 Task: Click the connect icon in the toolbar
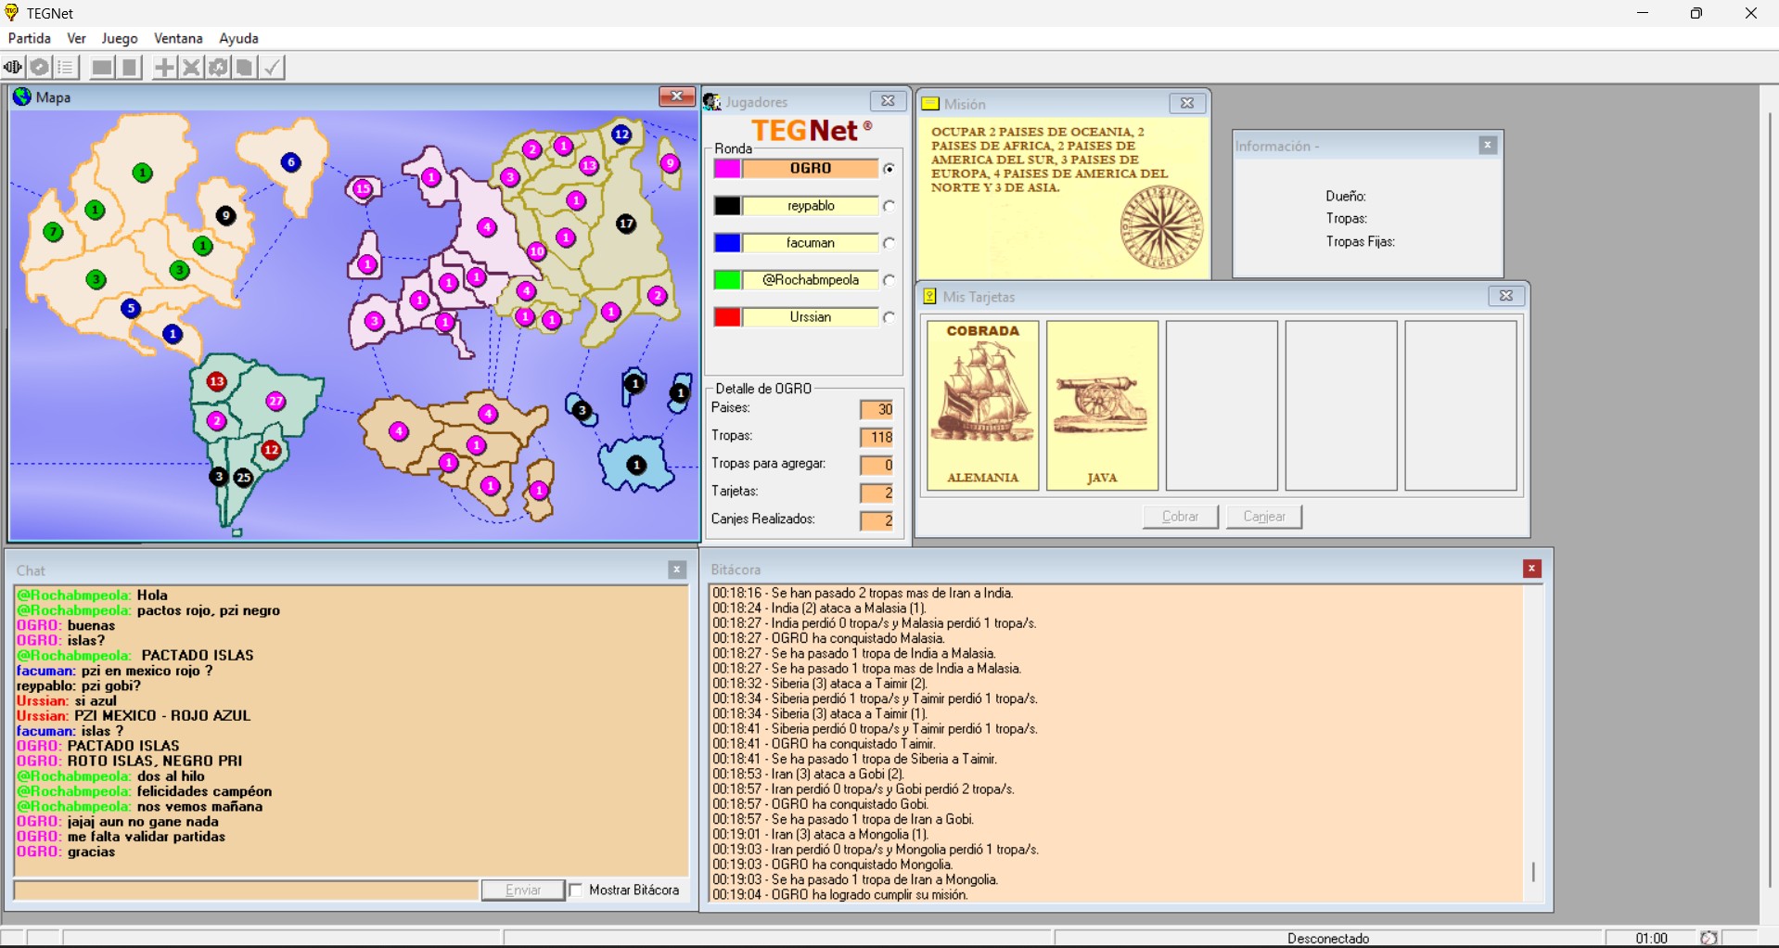click(13, 68)
